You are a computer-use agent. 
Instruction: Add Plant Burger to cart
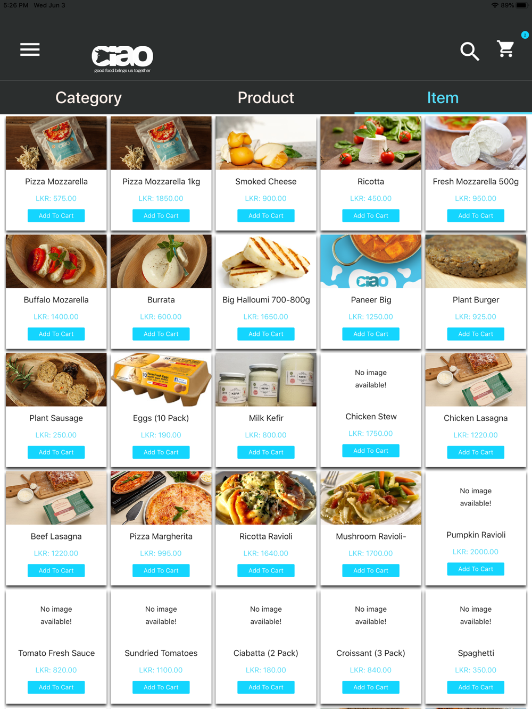click(476, 334)
